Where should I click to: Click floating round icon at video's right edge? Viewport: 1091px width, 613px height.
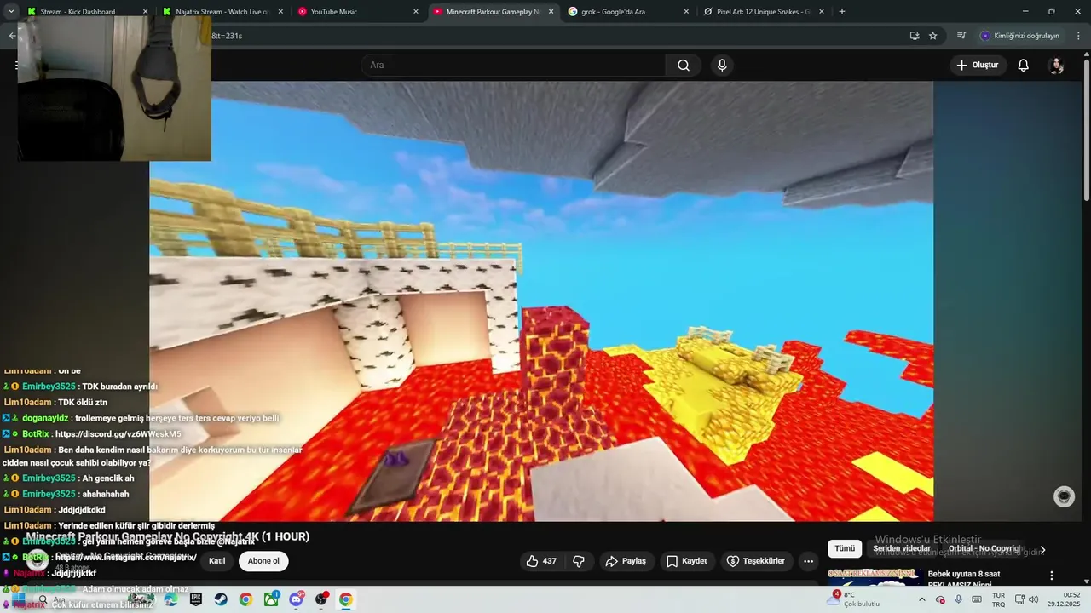pyautogui.click(x=1064, y=496)
